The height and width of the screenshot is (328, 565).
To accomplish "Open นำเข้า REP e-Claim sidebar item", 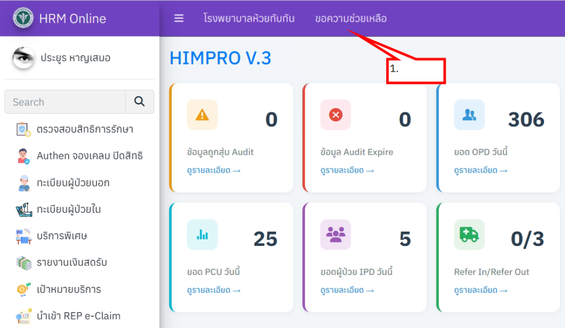I will tap(78, 316).
